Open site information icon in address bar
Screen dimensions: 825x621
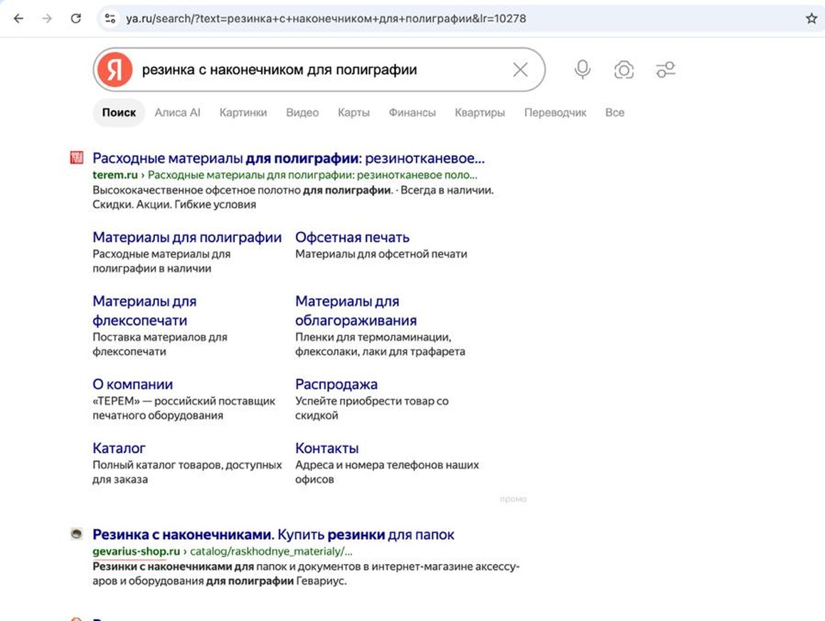[x=110, y=18]
